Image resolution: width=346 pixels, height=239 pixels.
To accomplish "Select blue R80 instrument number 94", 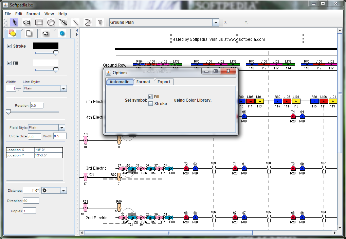I will point(302,116).
